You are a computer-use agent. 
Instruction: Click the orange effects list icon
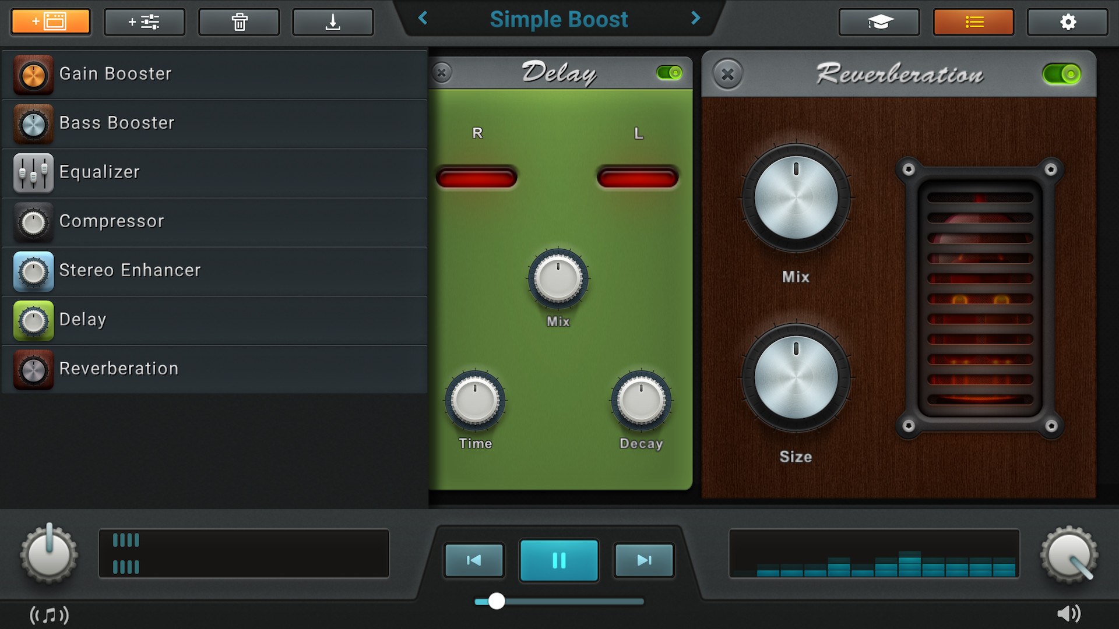point(973,22)
